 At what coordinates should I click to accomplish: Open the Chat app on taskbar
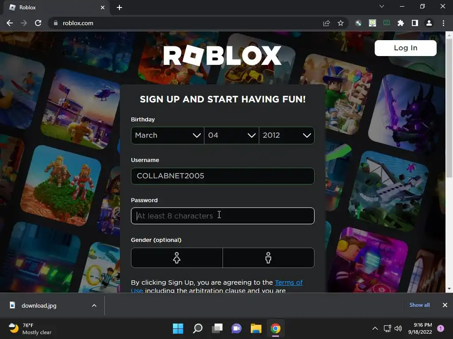click(x=236, y=328)
